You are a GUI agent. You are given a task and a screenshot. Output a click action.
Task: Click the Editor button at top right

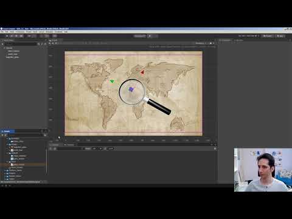tap(280, 36)
